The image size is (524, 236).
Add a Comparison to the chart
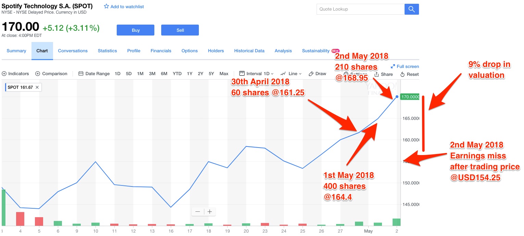[x=51, y=74]
